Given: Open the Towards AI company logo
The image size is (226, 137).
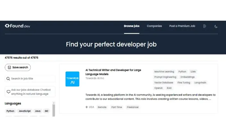Looking at the screenshot, I should pos(72,79).
